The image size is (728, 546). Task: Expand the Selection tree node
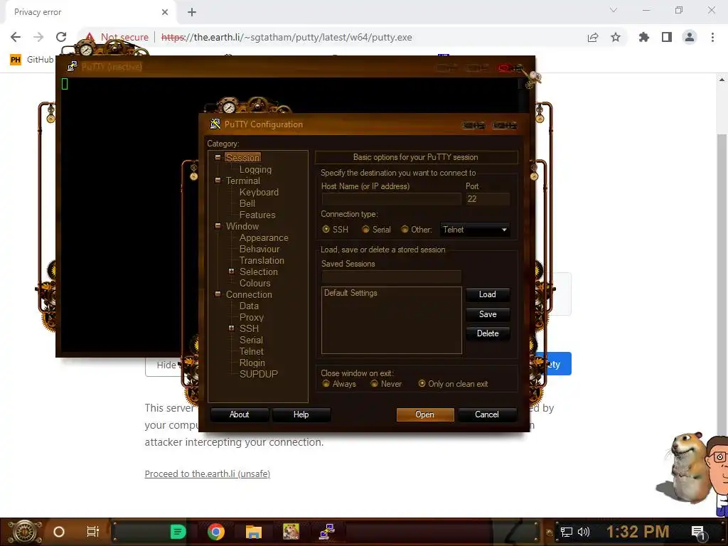tap(231, 271)
